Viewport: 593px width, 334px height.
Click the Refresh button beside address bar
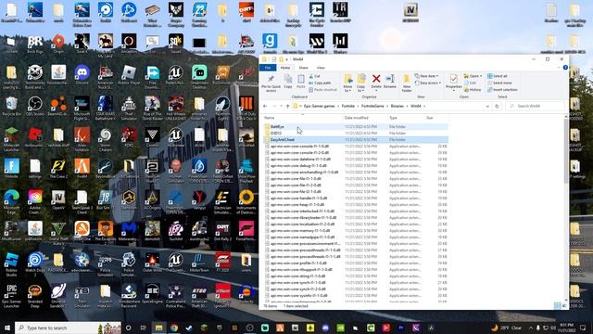pos(497,106)
